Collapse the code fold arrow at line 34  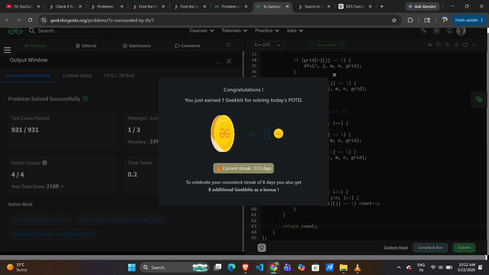tap(259, 60)
